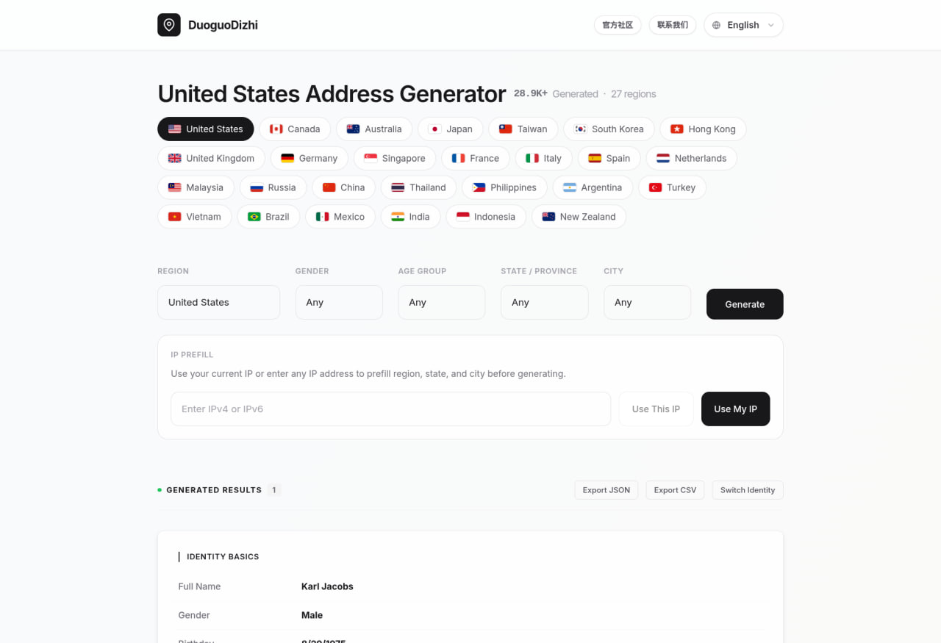Screen dimensions: 941x643
Task: Pick the Brazil flag region chip
Action: [268, 217]
